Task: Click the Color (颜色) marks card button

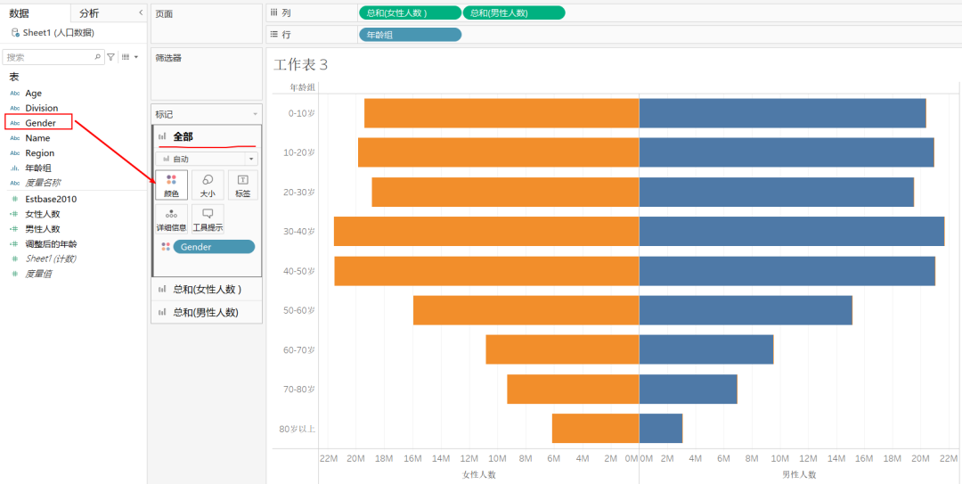Action: click(x=171, y=185)
